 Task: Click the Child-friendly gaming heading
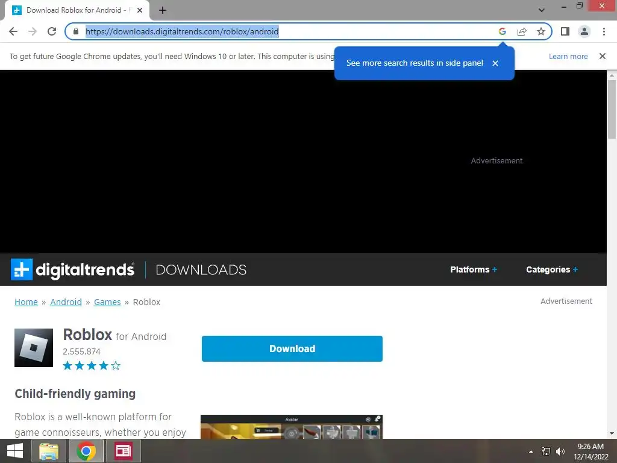pyautogui.click(x=75, y=394)
